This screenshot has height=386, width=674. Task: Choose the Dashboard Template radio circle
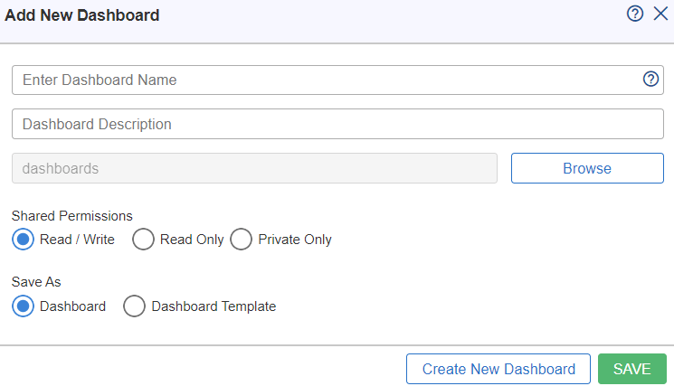pos(135,306)
